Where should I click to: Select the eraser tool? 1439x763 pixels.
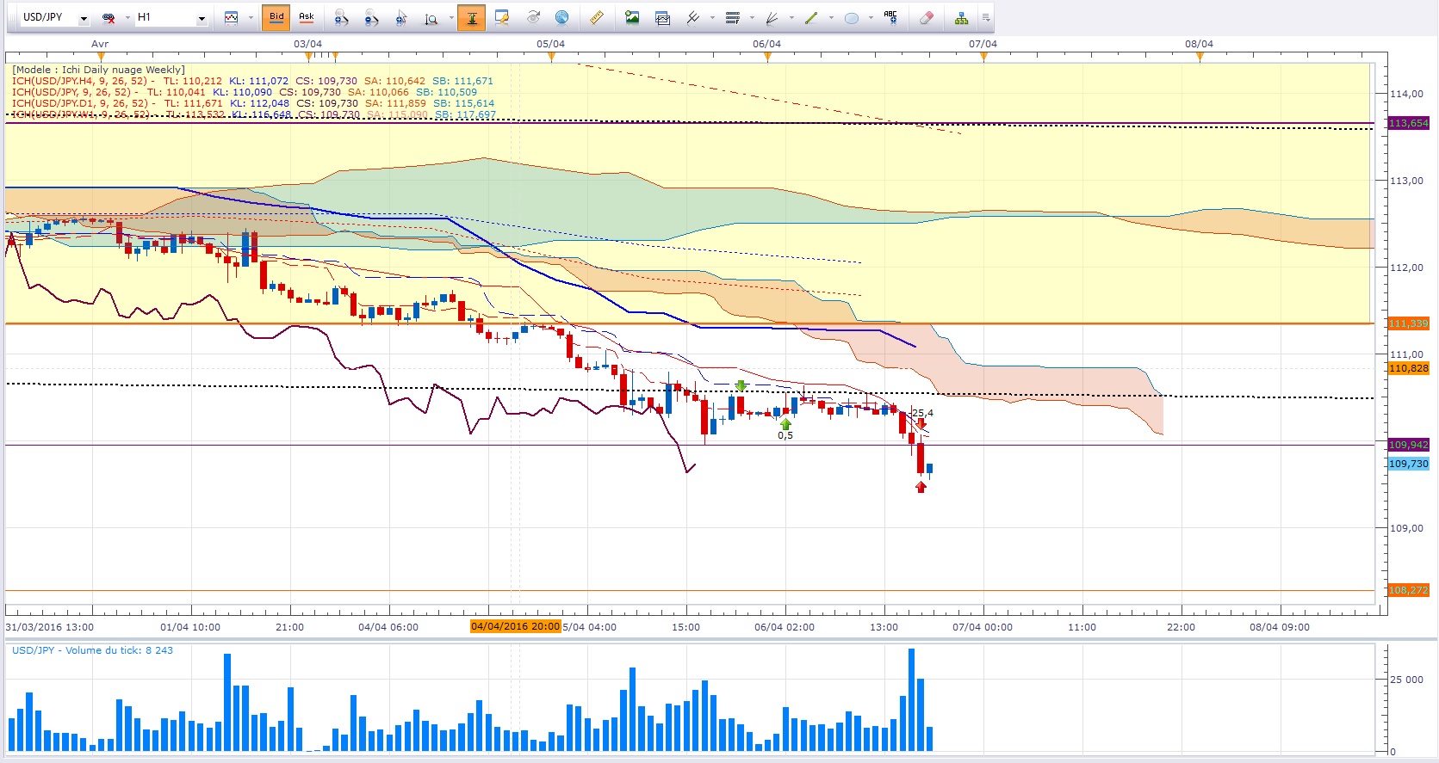pos(927,17)
